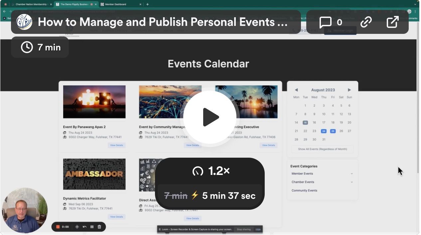Copy the video link with chain icon
This screenshot has height=235, width=421.
tap(366, 22)
